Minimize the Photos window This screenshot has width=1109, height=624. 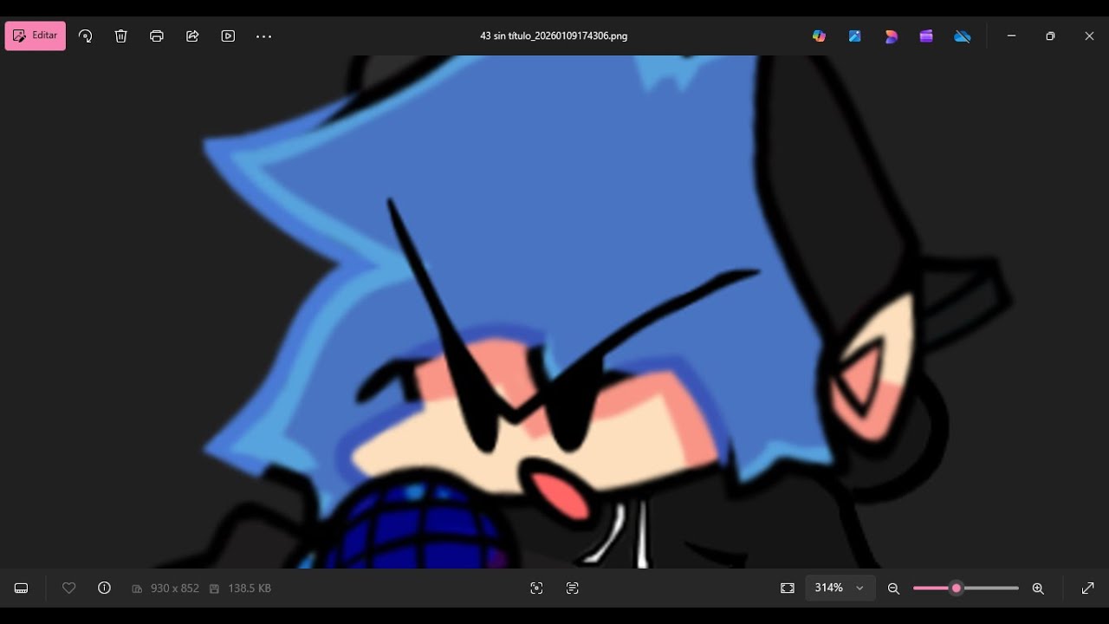[1011, 36]
